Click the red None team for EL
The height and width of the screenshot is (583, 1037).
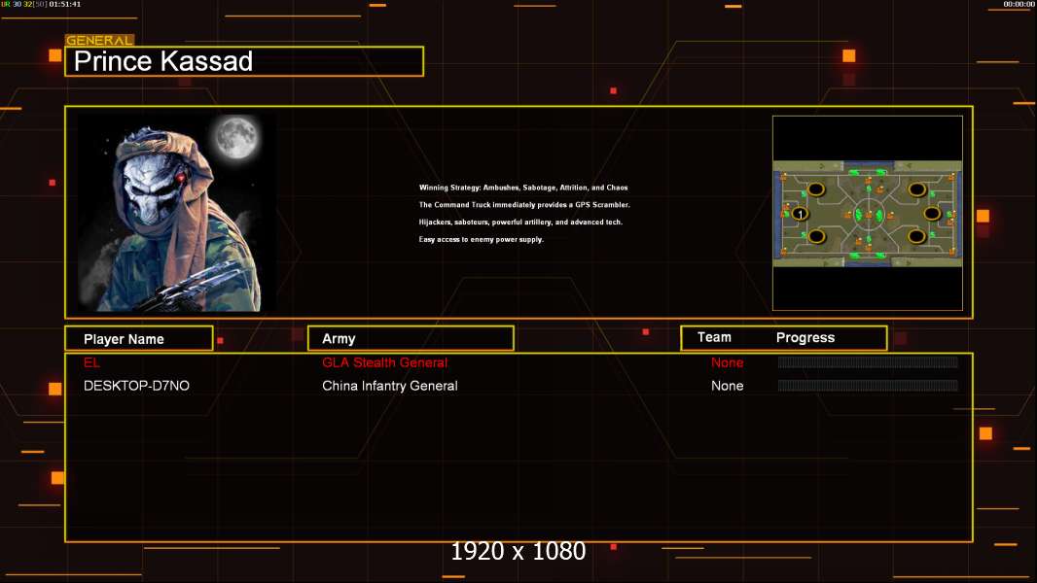point(727,362)
